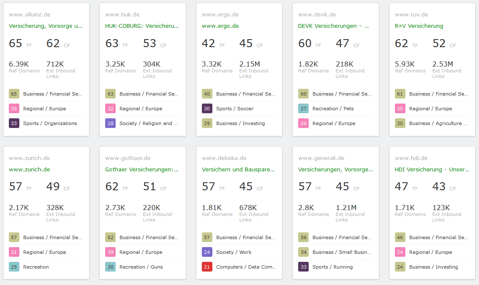The width and height of the screenshot is (479, 285).
Task: Select 'Business / Investing' topic in ergo card
Action: pos(241,123)
